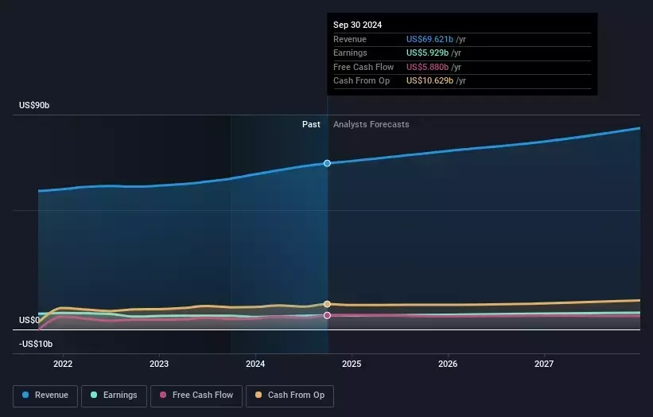The width and height of the screenshot is (653, 417).
Task: Click the -US$10b y-axis label
Action: coord(36,344)
